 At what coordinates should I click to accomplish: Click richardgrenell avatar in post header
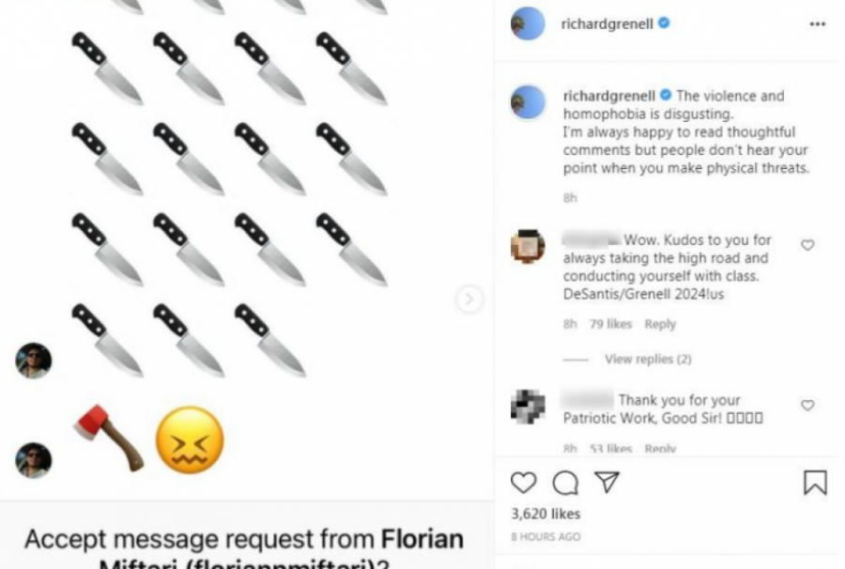tap(528, 24)
